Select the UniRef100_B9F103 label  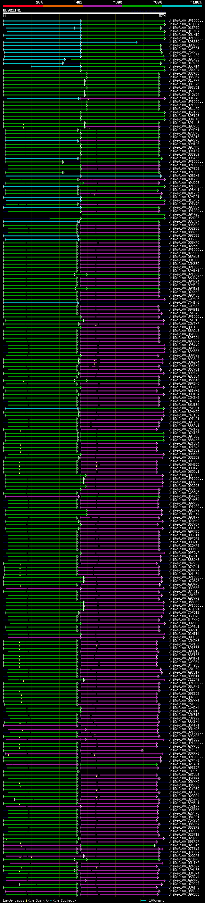click(184, 116)
